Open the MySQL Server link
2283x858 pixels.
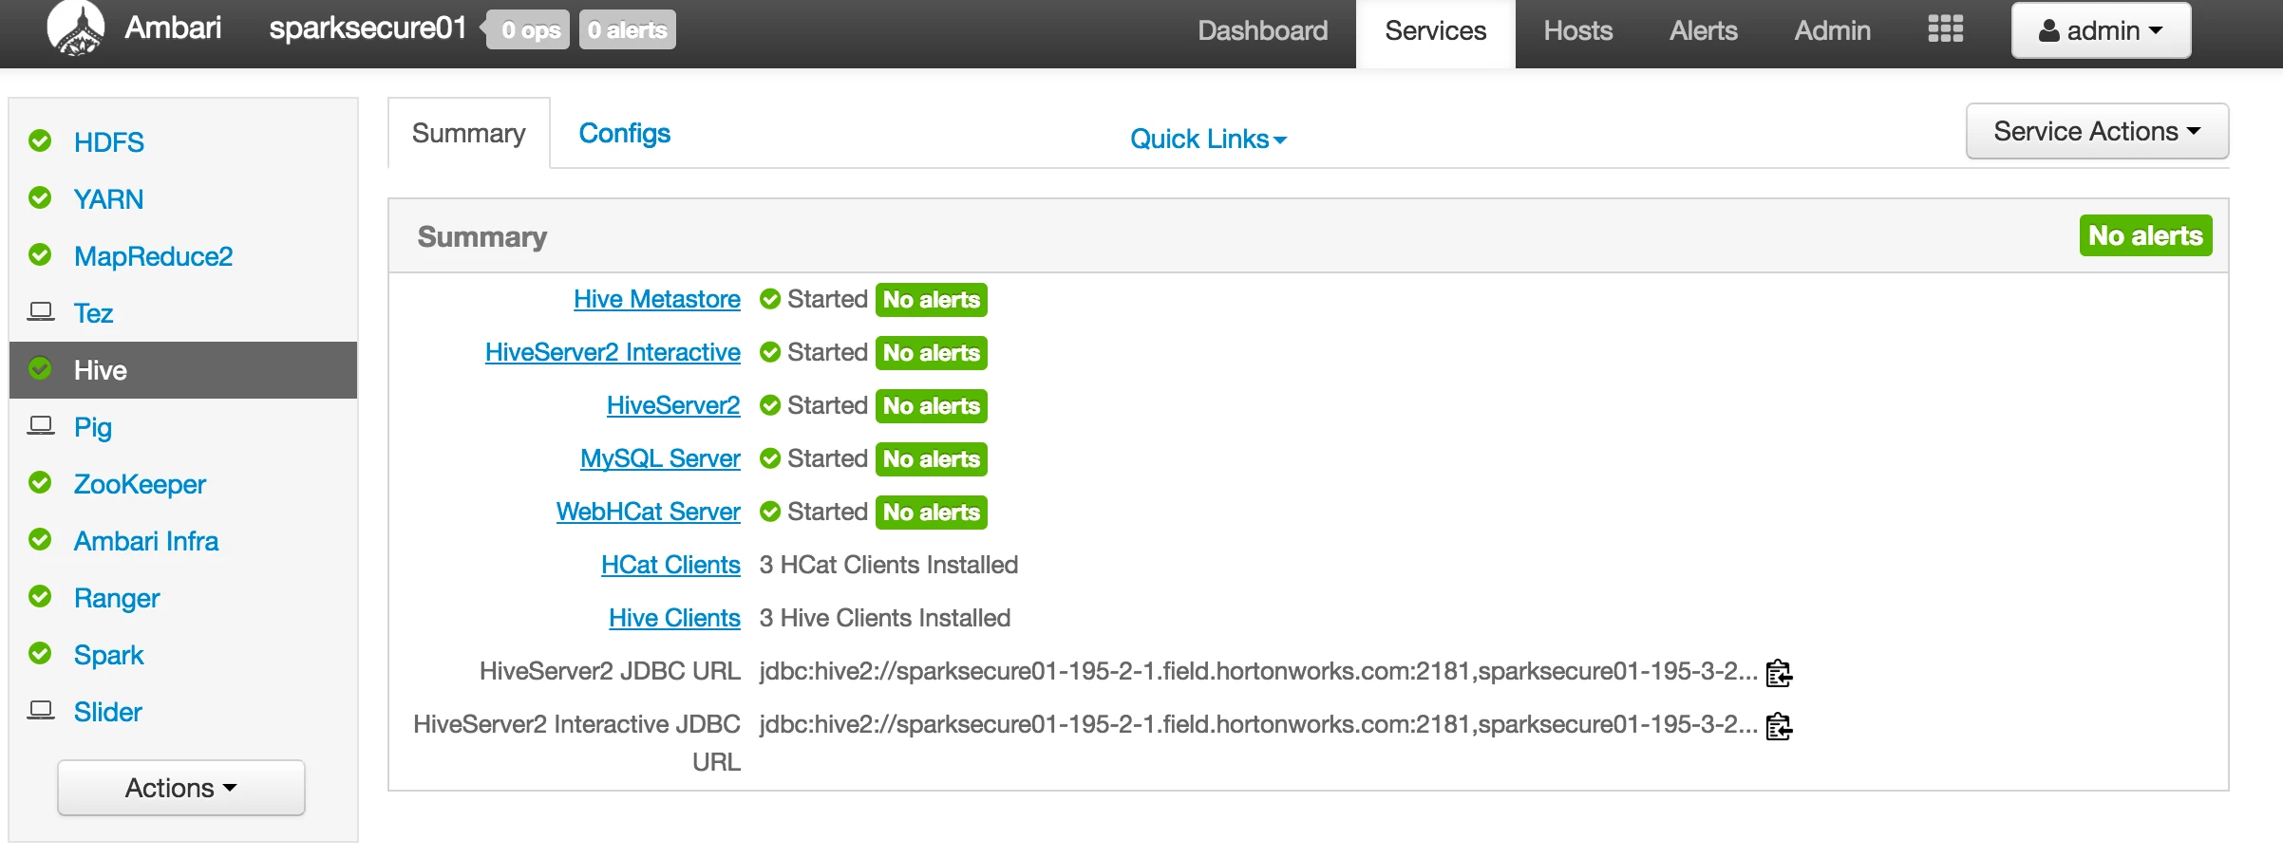click(x=660, y=458)
